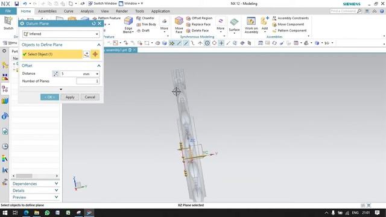Open the Constraint Navigator sidebar tab
This screenshot has width=386, height=217.
5,77
